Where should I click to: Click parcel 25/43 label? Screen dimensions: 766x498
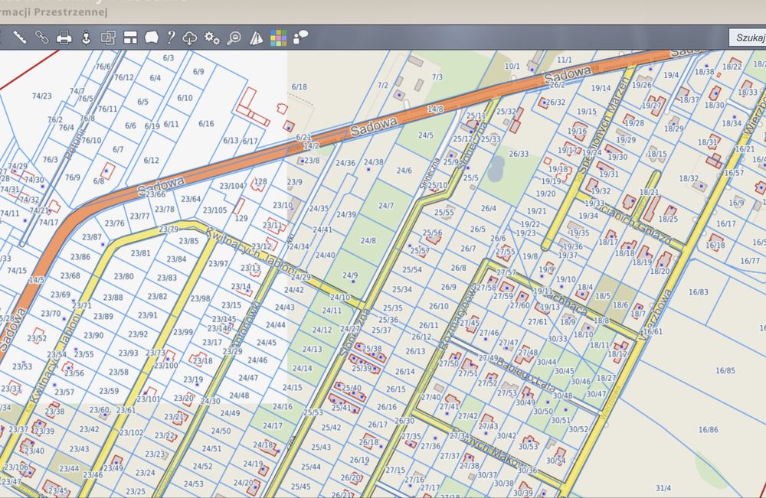point(321,447)
